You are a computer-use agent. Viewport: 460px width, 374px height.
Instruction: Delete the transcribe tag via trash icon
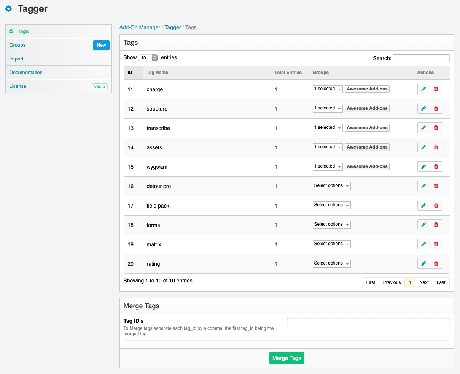tap(436, 128)
